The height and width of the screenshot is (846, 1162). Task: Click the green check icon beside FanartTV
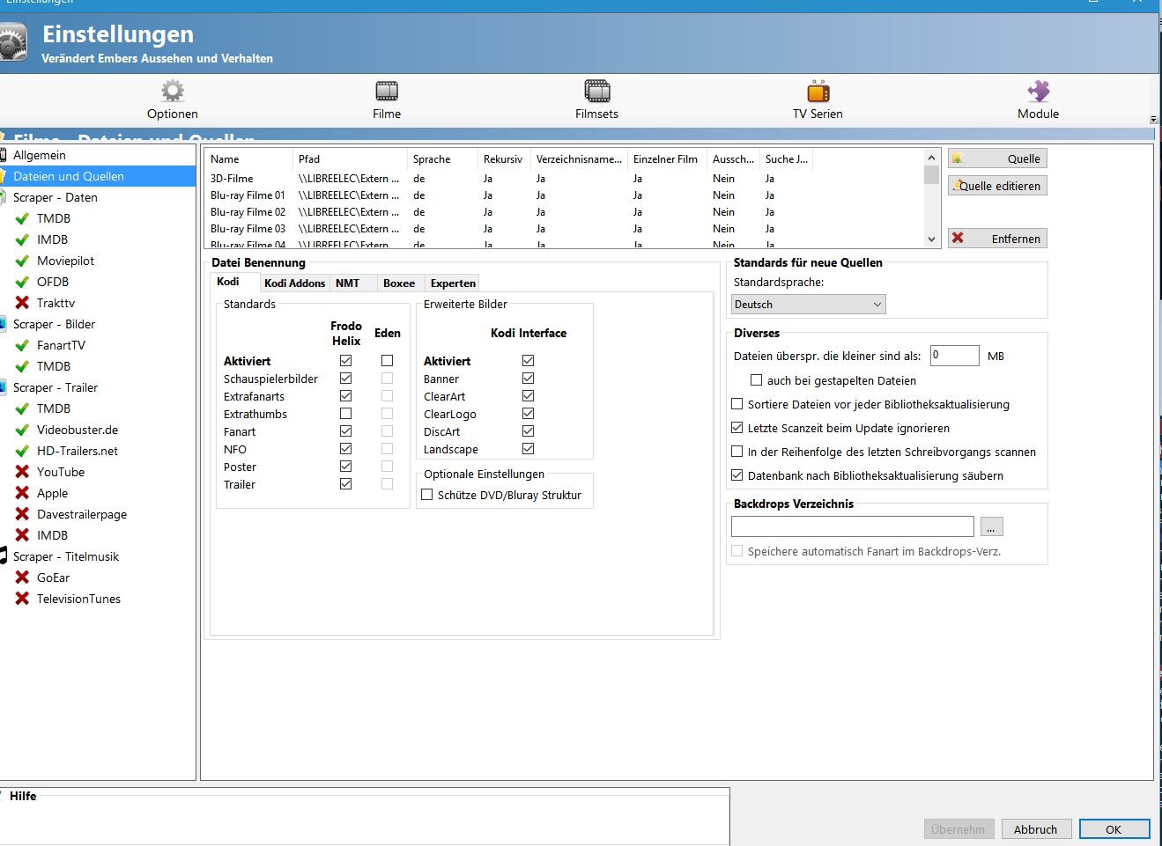pos(22,345)
